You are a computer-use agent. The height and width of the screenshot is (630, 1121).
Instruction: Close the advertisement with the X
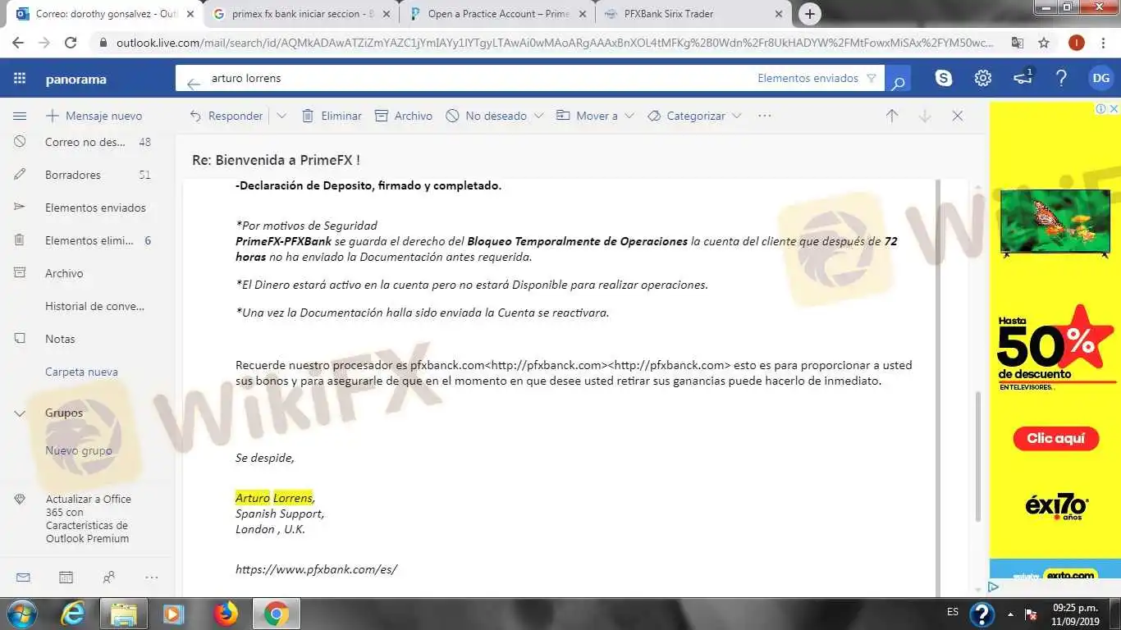click(1114, 108)
